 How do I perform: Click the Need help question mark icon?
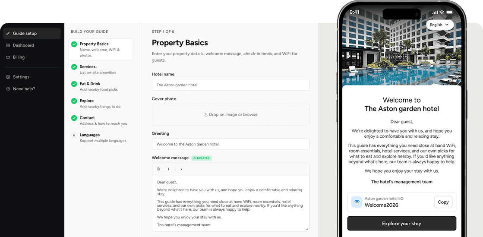click(8, 89)
